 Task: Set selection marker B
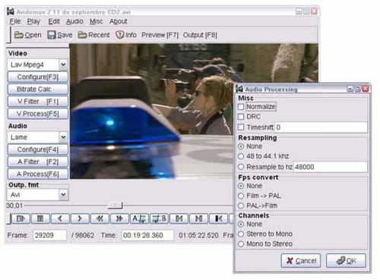(159, 219)
